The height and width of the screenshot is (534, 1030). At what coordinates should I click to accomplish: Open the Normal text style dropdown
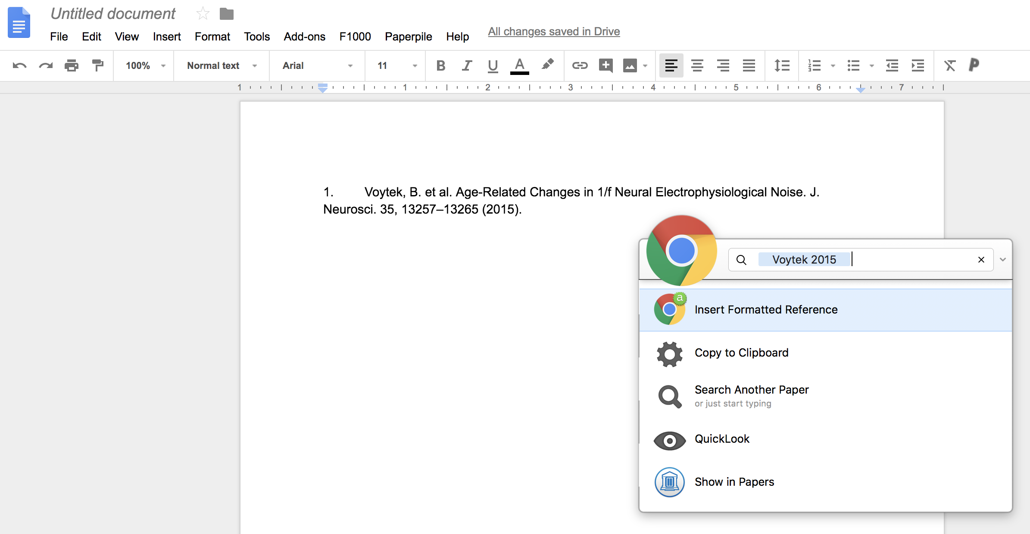click(222, 66)
